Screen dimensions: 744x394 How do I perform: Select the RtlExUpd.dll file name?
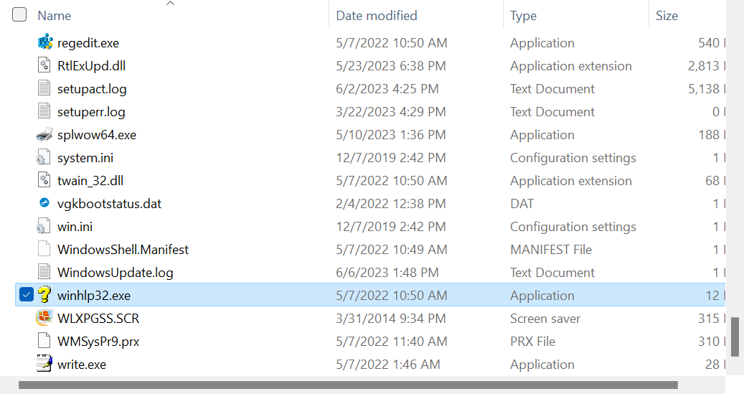point(92,65)
